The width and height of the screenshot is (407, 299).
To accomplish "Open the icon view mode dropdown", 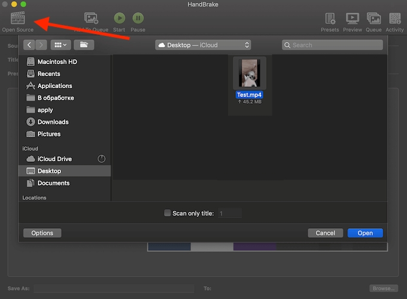I will click(x=60, y=45).
